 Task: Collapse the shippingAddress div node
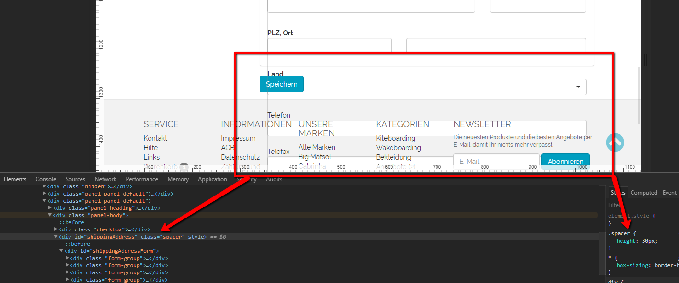pos(56,237)
